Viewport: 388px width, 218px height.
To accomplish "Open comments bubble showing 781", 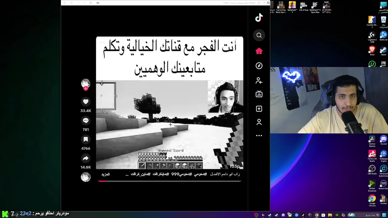I will point(86,121).
